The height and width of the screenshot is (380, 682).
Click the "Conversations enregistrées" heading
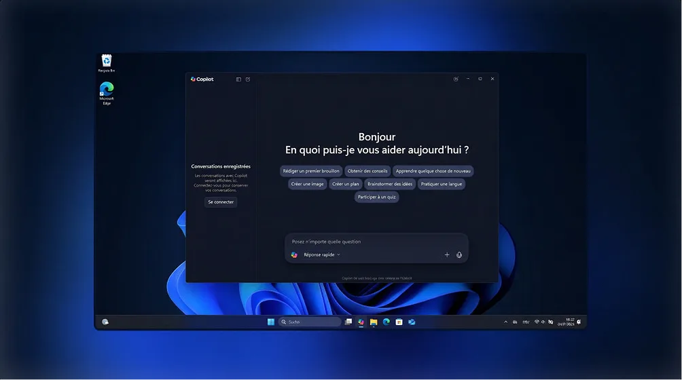221,166
